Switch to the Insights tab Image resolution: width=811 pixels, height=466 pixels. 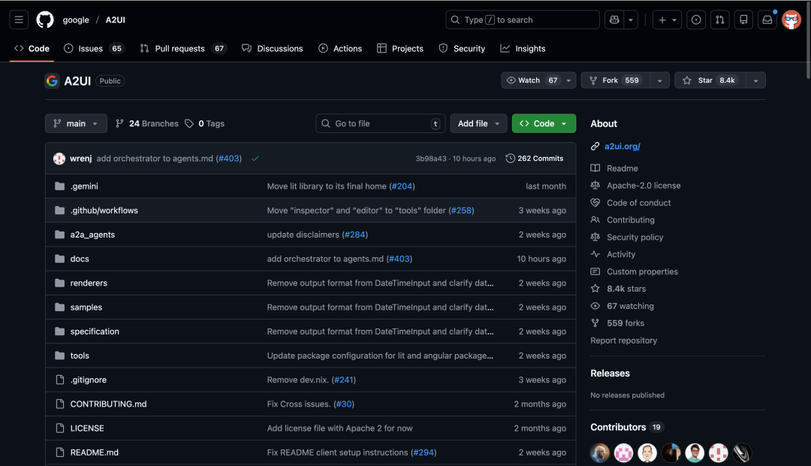tap(523, 48)
